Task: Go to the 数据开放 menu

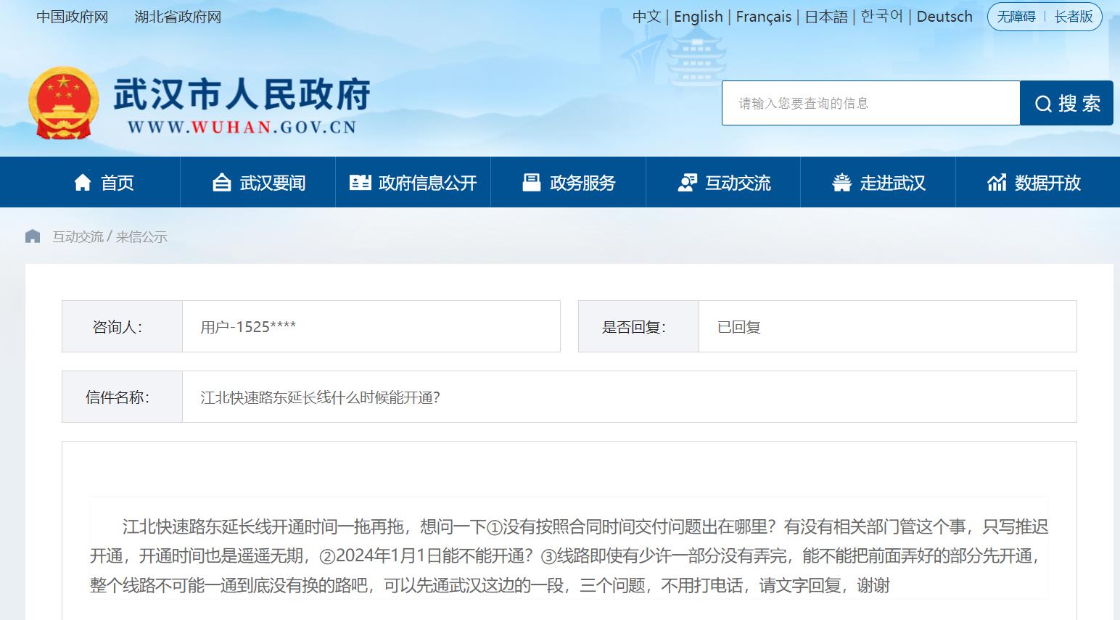Action: (x=1047, y=183)
